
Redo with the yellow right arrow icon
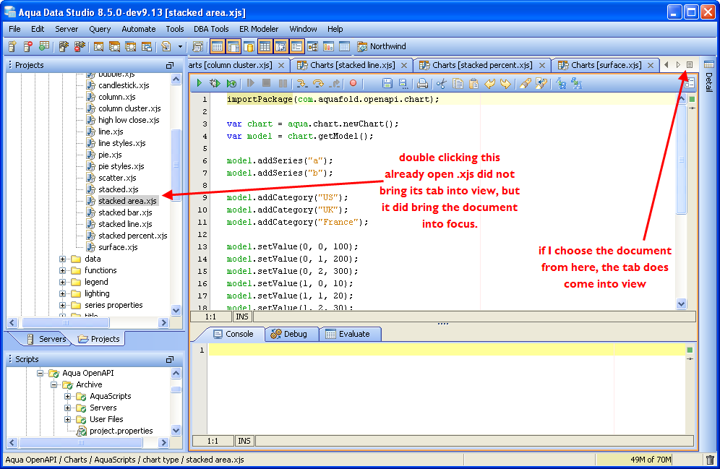coord(505,83)
